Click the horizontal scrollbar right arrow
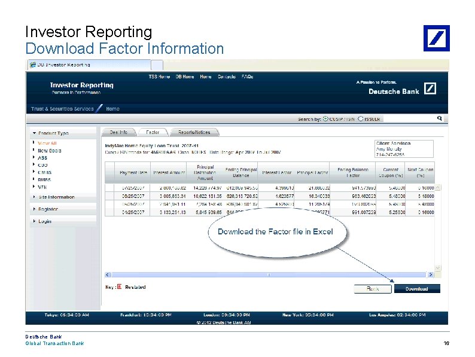475x357 pixels. click(431, 275)
